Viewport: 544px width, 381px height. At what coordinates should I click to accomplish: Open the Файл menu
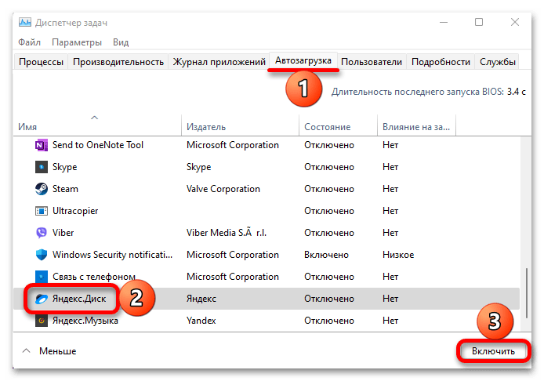(30, 42)
